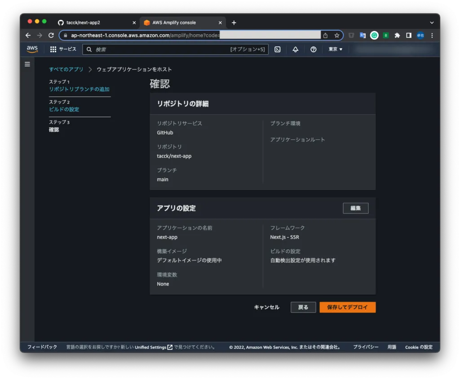Open the side navigation hamburger menu
Viewport: 460px width, 379px height.
pos(27,64)
